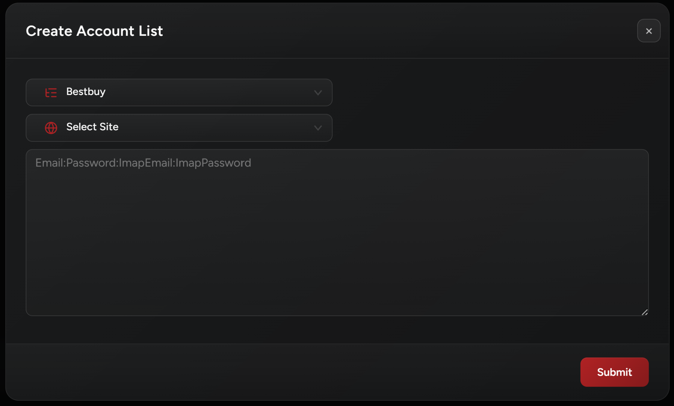Close the Create Account List dialog
This screenshot has height=406, width=674.
649,31
